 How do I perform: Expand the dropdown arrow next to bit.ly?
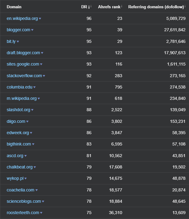tap(18, 41)
